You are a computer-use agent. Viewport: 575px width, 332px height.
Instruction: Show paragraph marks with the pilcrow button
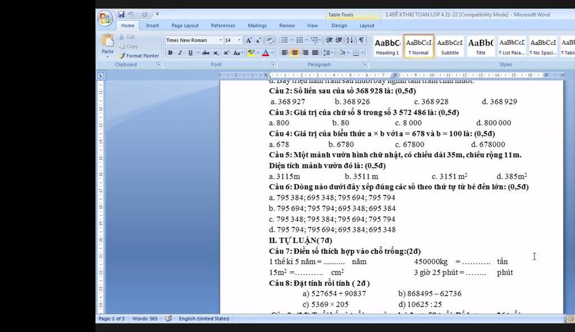point(361,40)
